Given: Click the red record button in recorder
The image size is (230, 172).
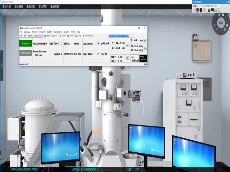Looking at the screenshot, I should [198, 10].
